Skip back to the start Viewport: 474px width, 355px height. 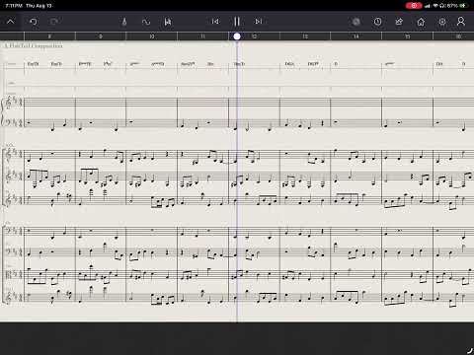coord(215,22)
